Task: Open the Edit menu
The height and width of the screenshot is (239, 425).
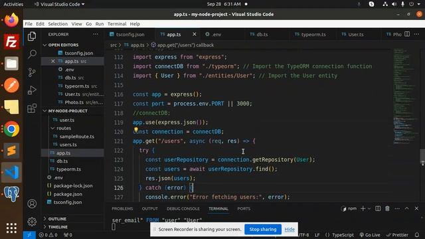Action: click(x=40, y=24)
